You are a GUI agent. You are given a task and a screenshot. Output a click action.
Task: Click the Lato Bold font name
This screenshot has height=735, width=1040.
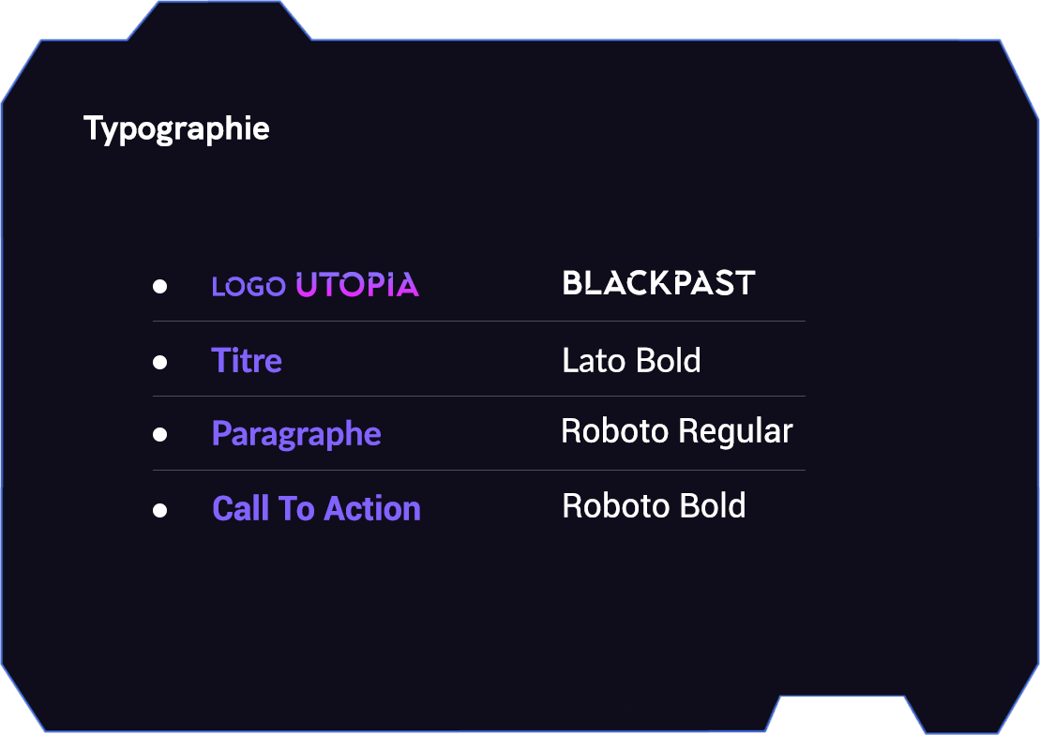tap(631, 361)
